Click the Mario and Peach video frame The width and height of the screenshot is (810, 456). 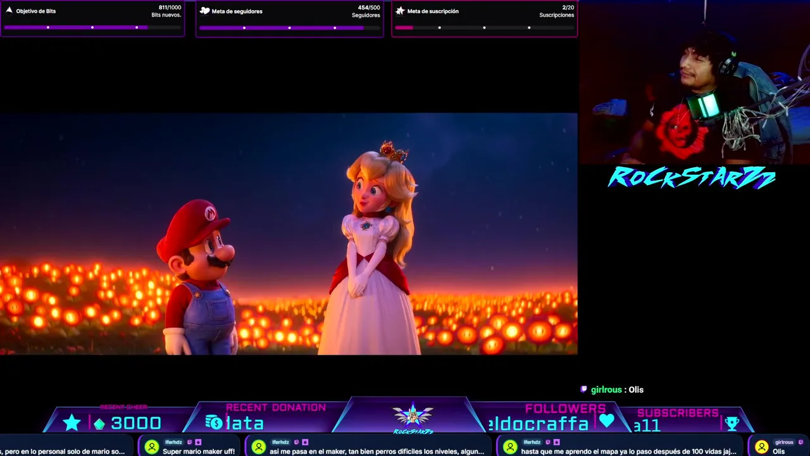(289, 234)
